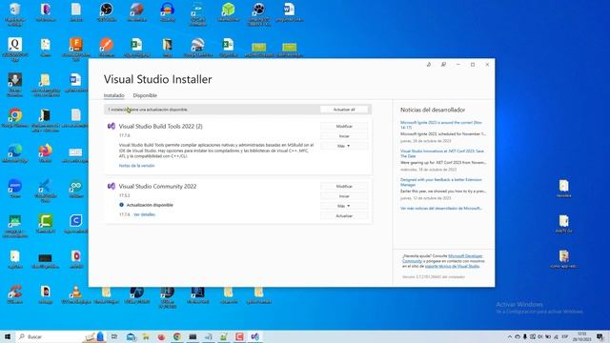610x343 pixels.
Task: Expand the Más dropdown for Build Tools 2022
Action: pyautogui.click(x=344, y=146)
